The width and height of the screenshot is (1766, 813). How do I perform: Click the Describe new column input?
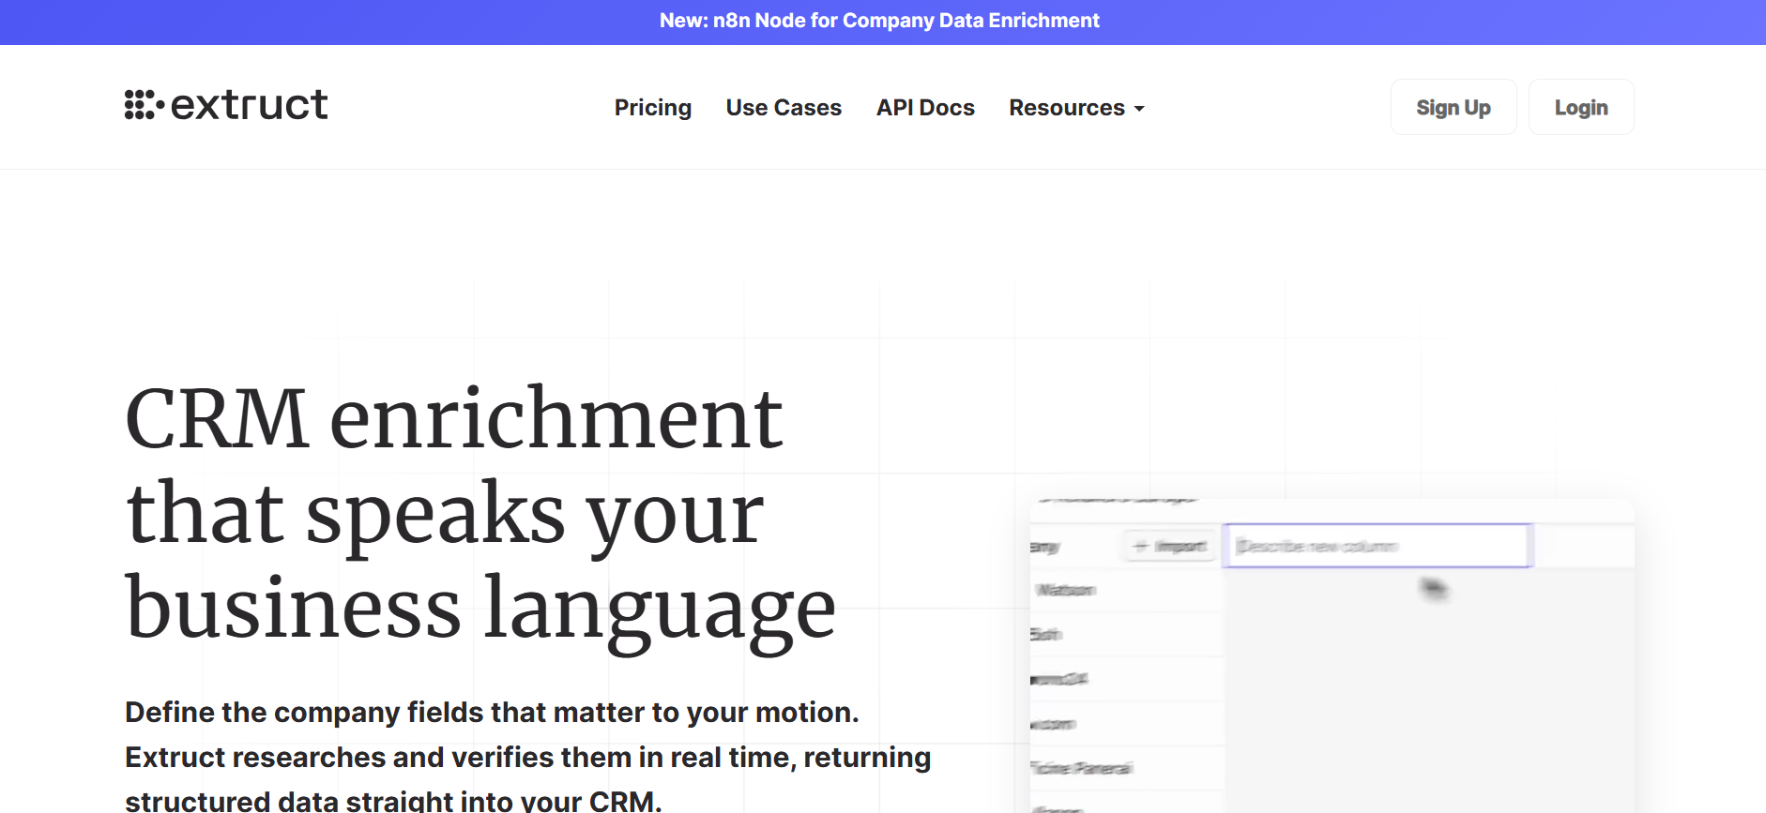[1378, 546]
